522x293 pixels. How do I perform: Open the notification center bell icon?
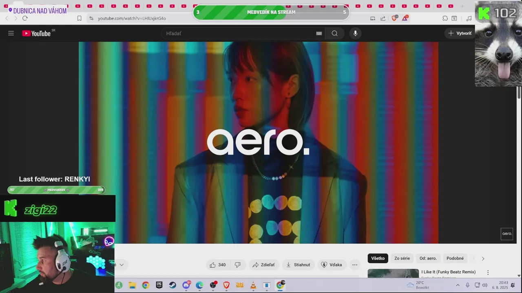tap(513, 285)
